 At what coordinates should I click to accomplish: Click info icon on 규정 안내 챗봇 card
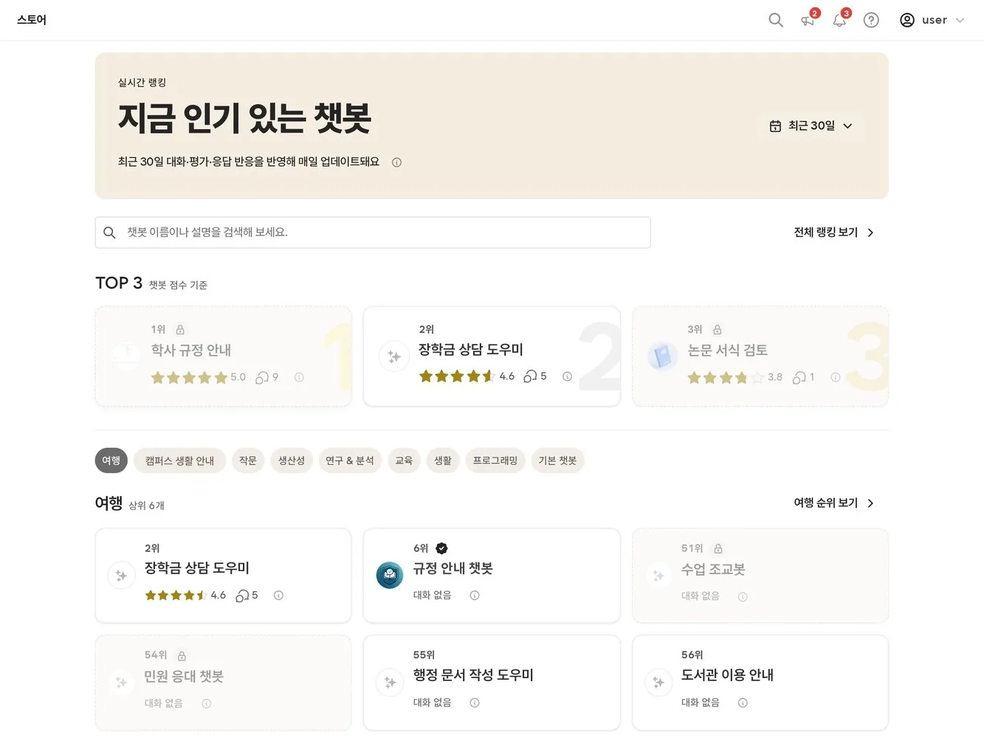(x=475, y=596)
